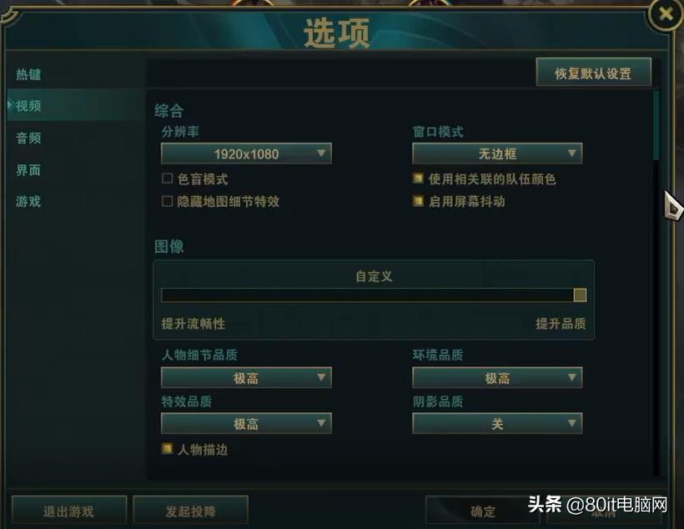Open the 阴影品质 shadow quality dropdown
This screenshot has width=684, height=529.
(496, 423)
